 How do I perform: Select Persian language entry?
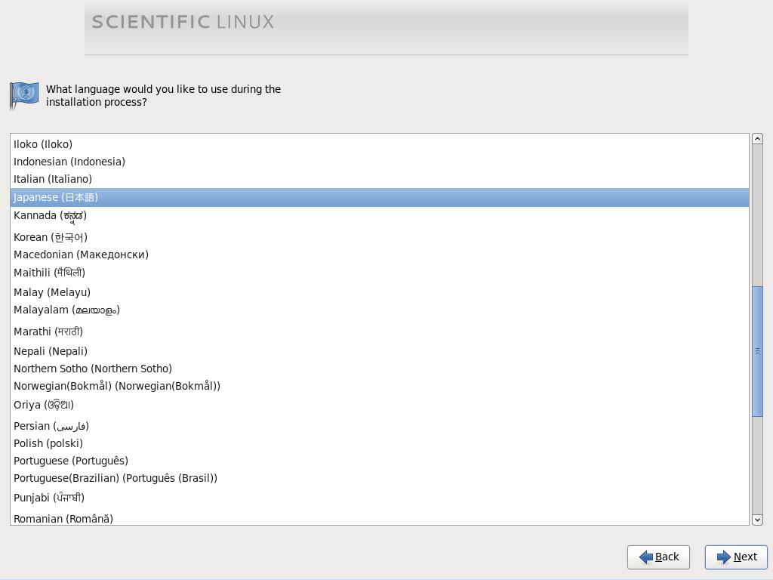[380, 426]
